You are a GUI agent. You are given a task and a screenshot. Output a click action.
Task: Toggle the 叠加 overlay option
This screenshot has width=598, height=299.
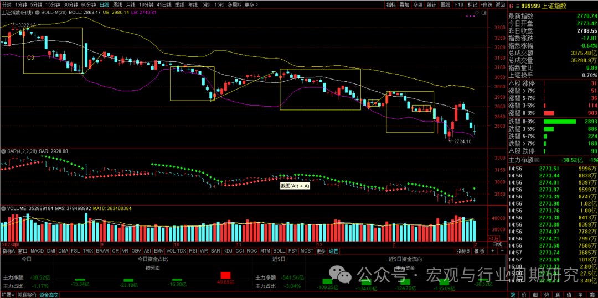coord(404,4)
